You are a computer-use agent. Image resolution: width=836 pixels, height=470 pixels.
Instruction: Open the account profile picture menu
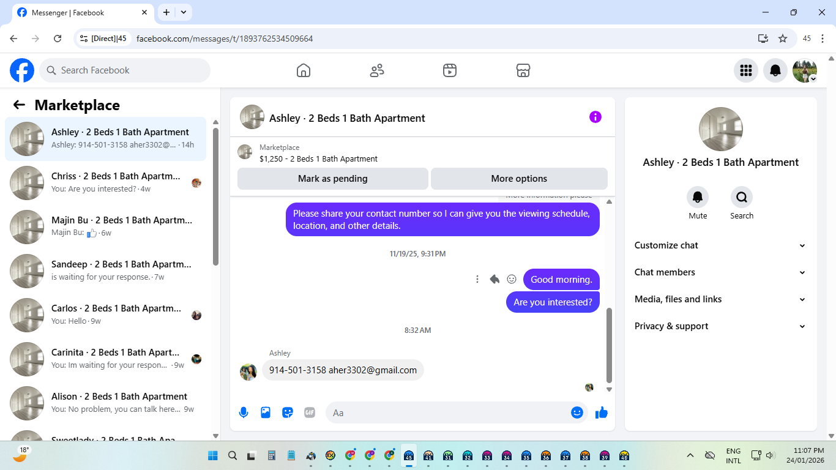pos(805,70)
